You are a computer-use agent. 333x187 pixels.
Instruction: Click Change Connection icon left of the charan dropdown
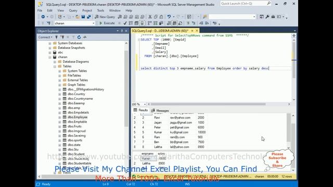(x=48, y=23)
